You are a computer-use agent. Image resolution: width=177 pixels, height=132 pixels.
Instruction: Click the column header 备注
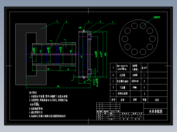tap(157, 100)
